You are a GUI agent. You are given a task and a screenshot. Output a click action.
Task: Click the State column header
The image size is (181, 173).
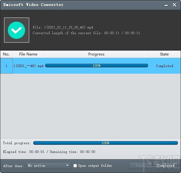tap(164, 54)
